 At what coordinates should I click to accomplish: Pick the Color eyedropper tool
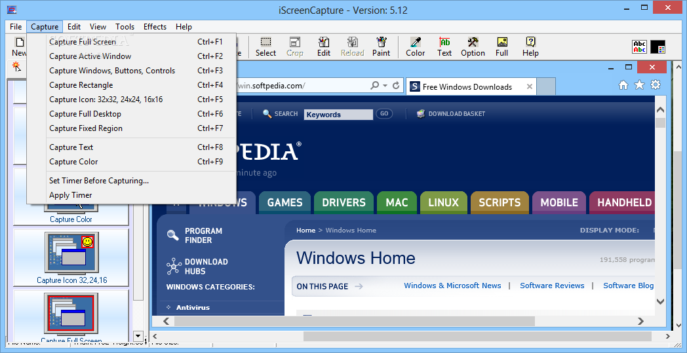tap(416, 47)
